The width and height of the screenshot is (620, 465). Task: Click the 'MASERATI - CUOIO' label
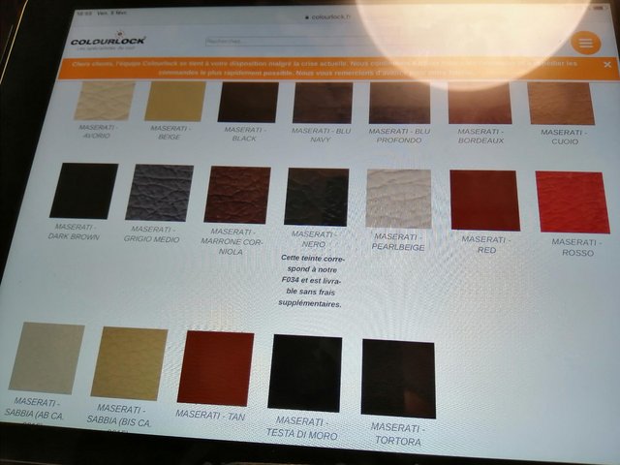564,138
